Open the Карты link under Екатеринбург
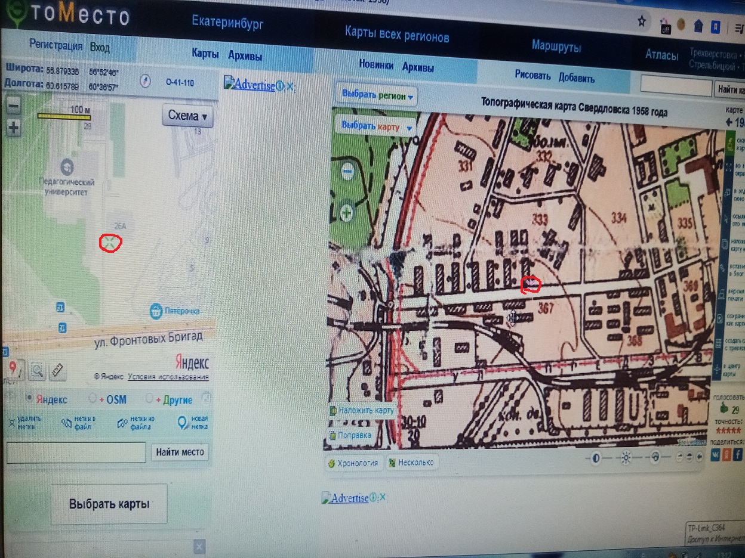 click(205, 53)
